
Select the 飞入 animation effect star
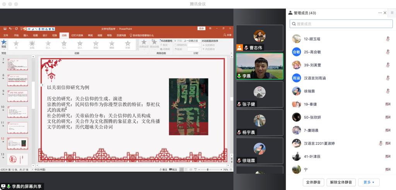[x=64, y=44]
